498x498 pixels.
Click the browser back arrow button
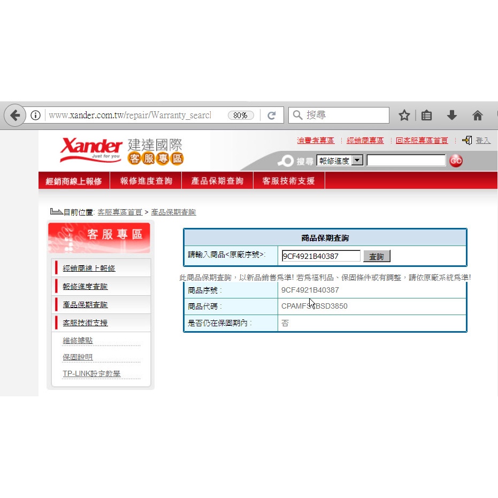15,116
